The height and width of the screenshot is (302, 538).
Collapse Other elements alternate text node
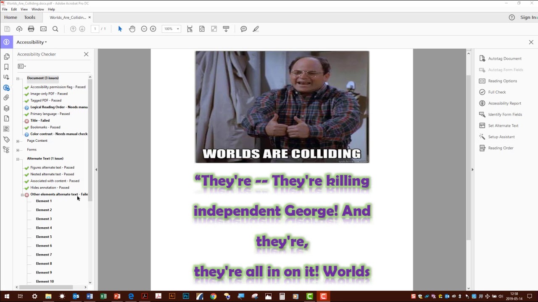coord(22,195)
